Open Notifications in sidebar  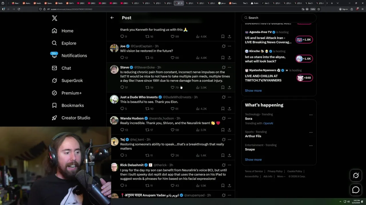[69, 56]
